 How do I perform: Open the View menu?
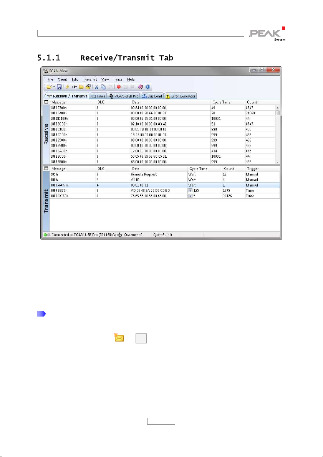point(105,79)
